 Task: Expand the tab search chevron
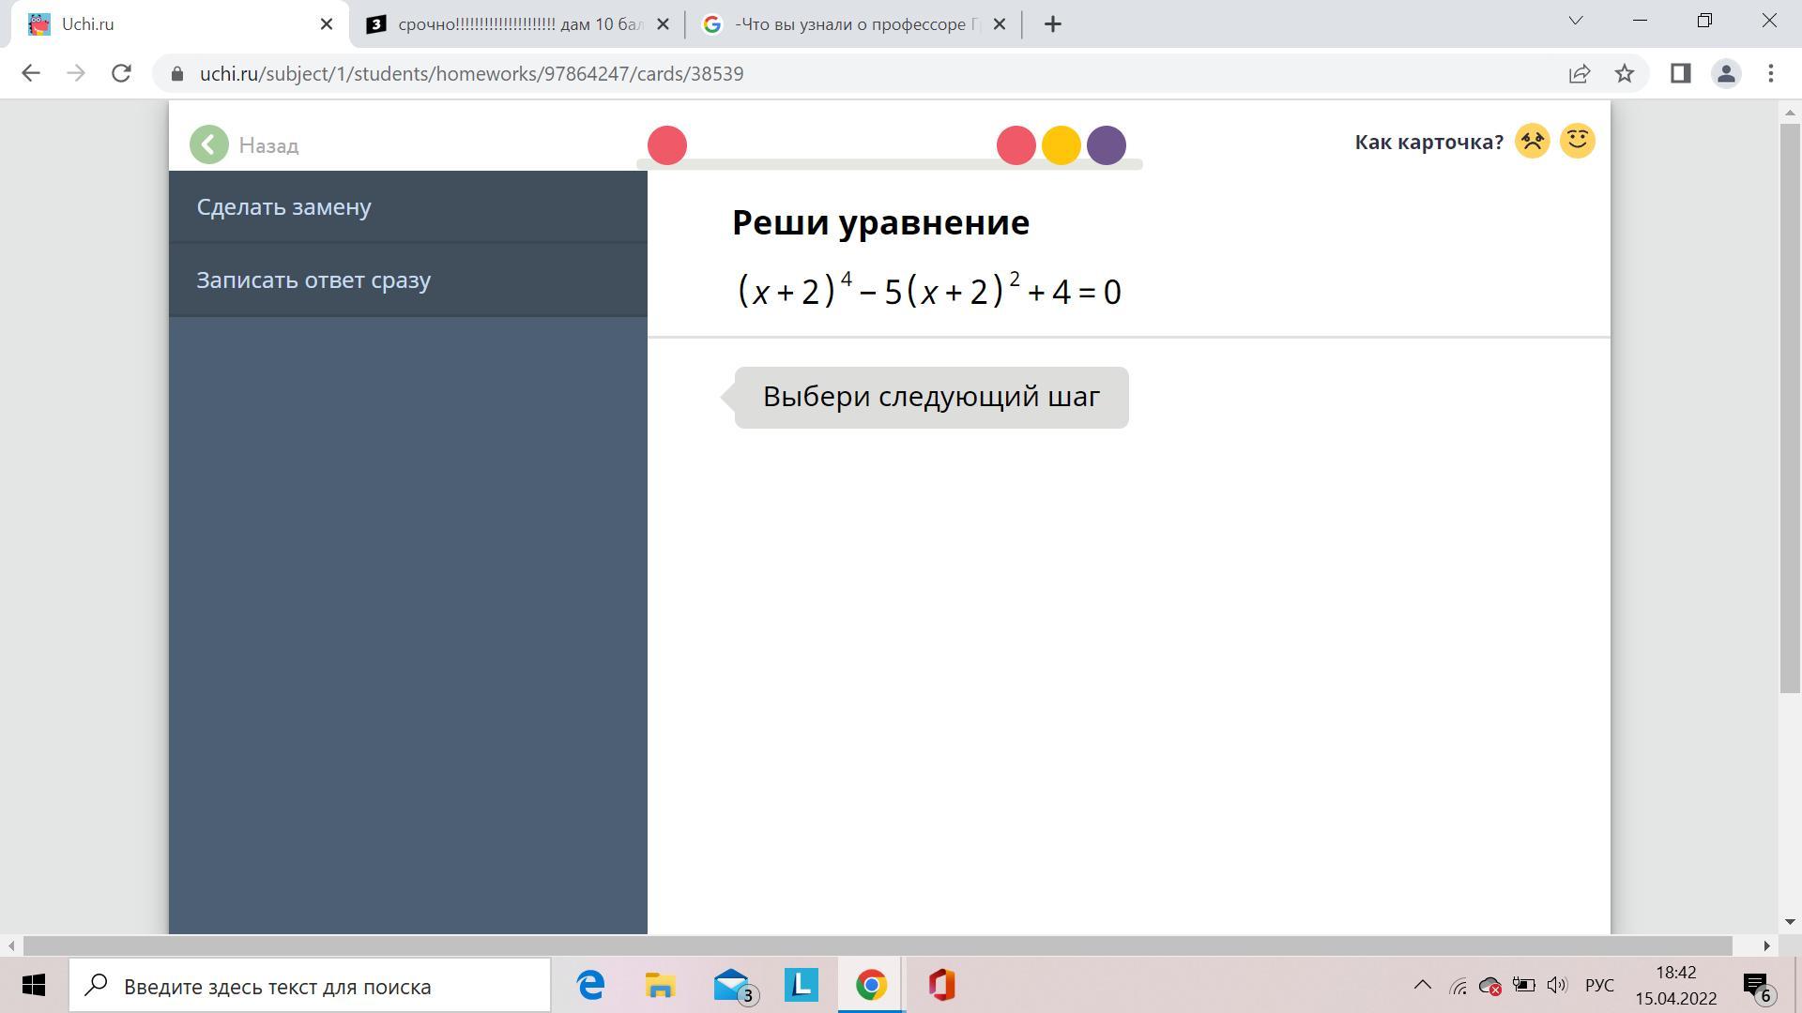pyautogui.click(x=1576, y=21)
